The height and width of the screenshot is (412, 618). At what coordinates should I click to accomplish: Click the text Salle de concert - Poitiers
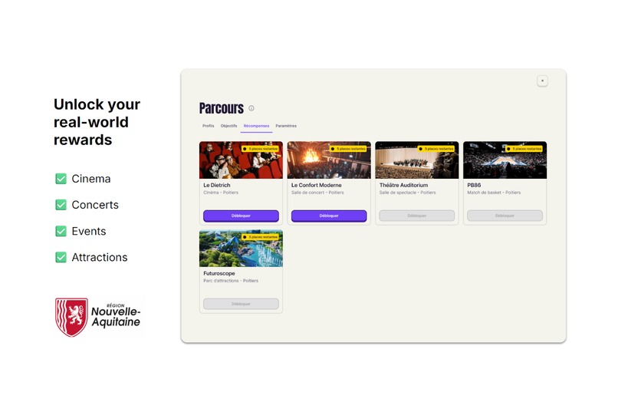[317, 193]
